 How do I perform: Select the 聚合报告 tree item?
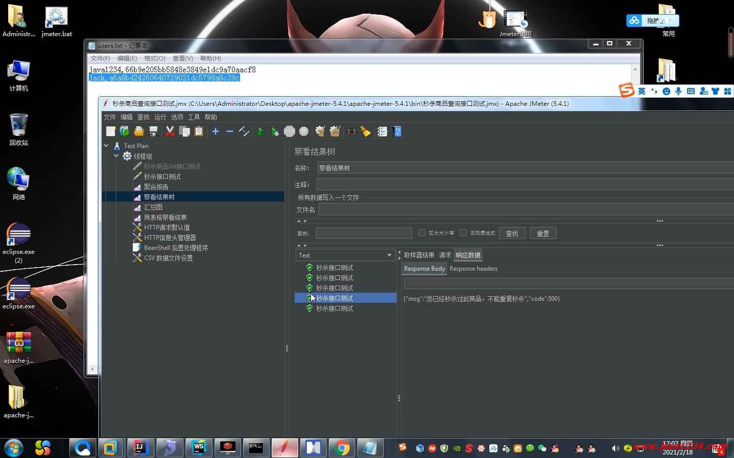pyautogui.click(x=156, y=187)
